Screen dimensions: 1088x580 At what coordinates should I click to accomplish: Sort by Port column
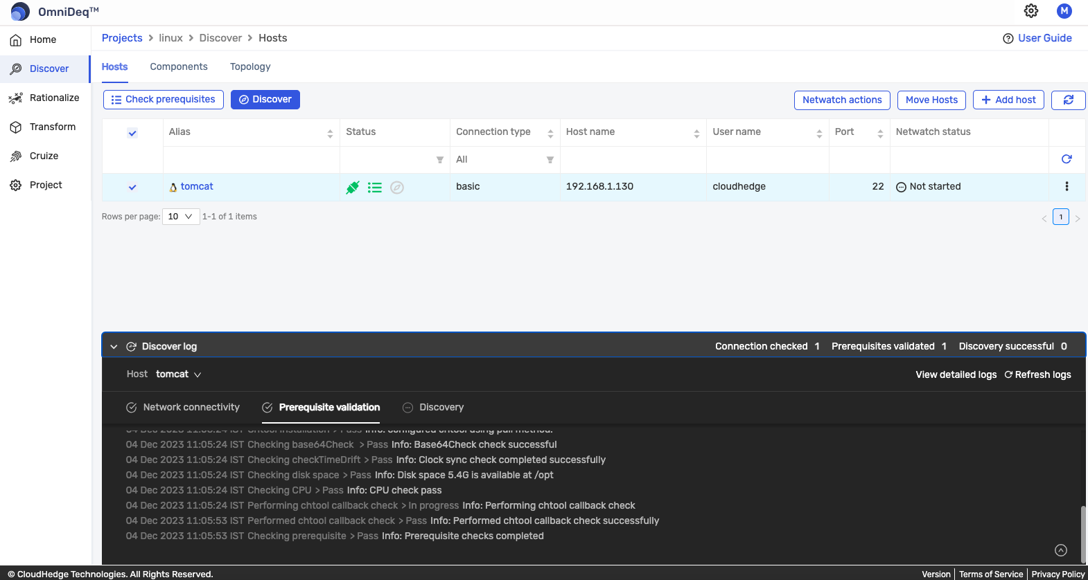click(x=880, y=134)
